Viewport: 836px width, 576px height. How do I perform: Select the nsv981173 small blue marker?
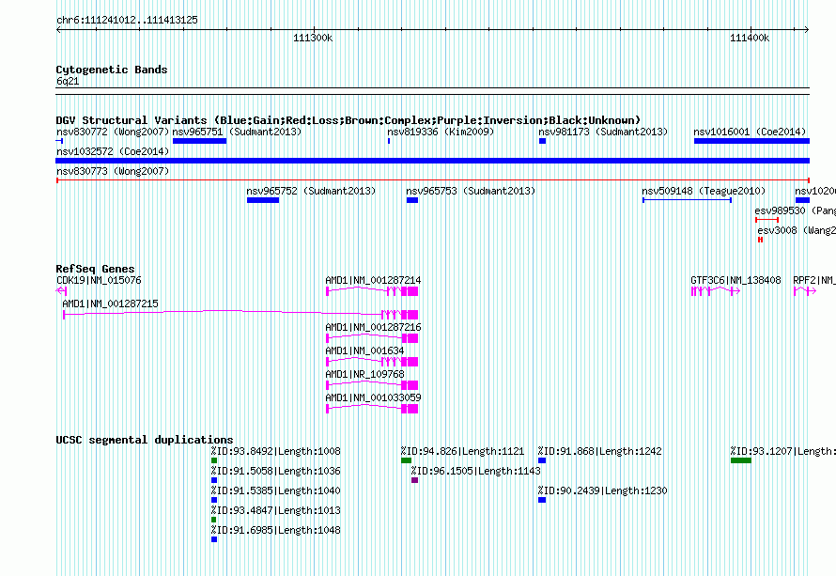coord(542,141)
